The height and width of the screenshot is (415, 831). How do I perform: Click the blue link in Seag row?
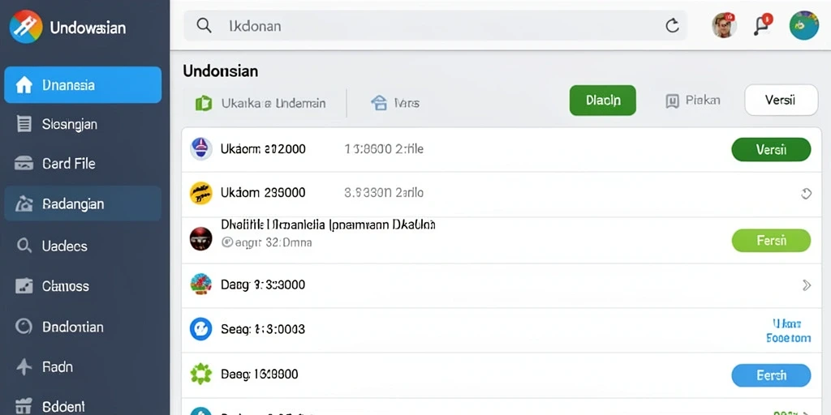(x=788, y=331)
